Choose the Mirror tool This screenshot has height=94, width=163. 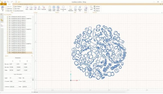(x=39, y=8)
